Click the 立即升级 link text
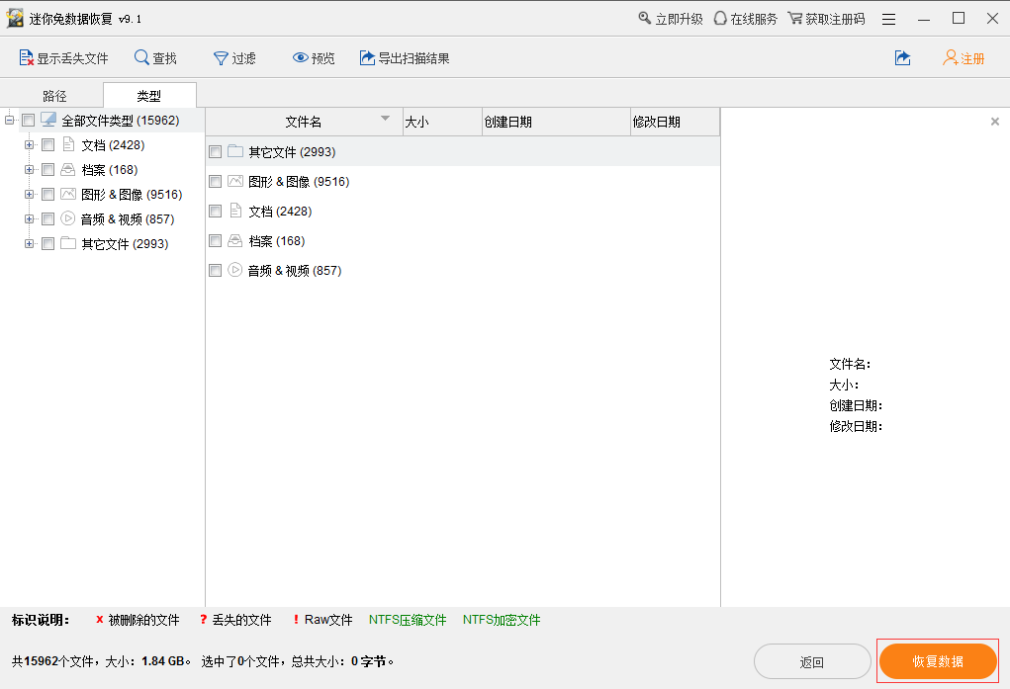Image resolution: width=1010 pixels, height=689 pixels. 679,20
